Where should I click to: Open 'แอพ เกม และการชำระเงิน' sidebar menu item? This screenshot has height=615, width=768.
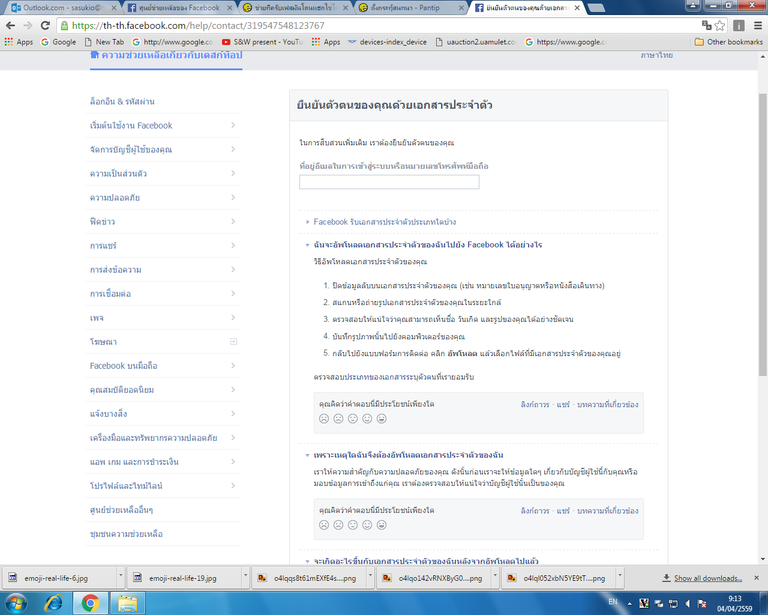coord(163,462)
